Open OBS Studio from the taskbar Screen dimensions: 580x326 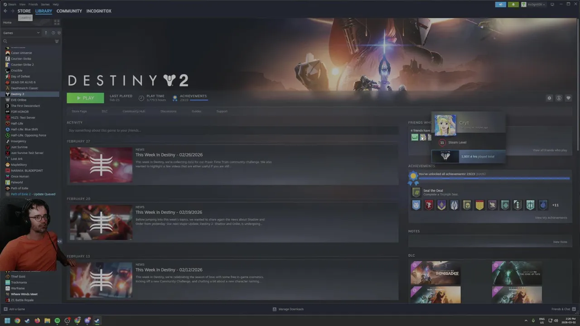click(x=67, y=321)
